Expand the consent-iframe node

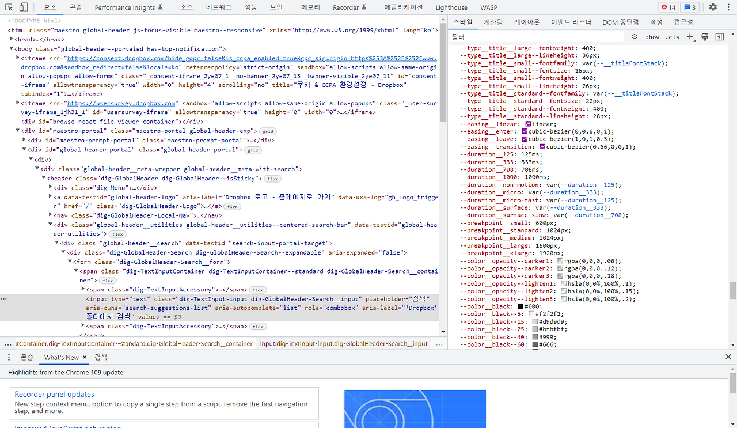click(x=18, y=58)
